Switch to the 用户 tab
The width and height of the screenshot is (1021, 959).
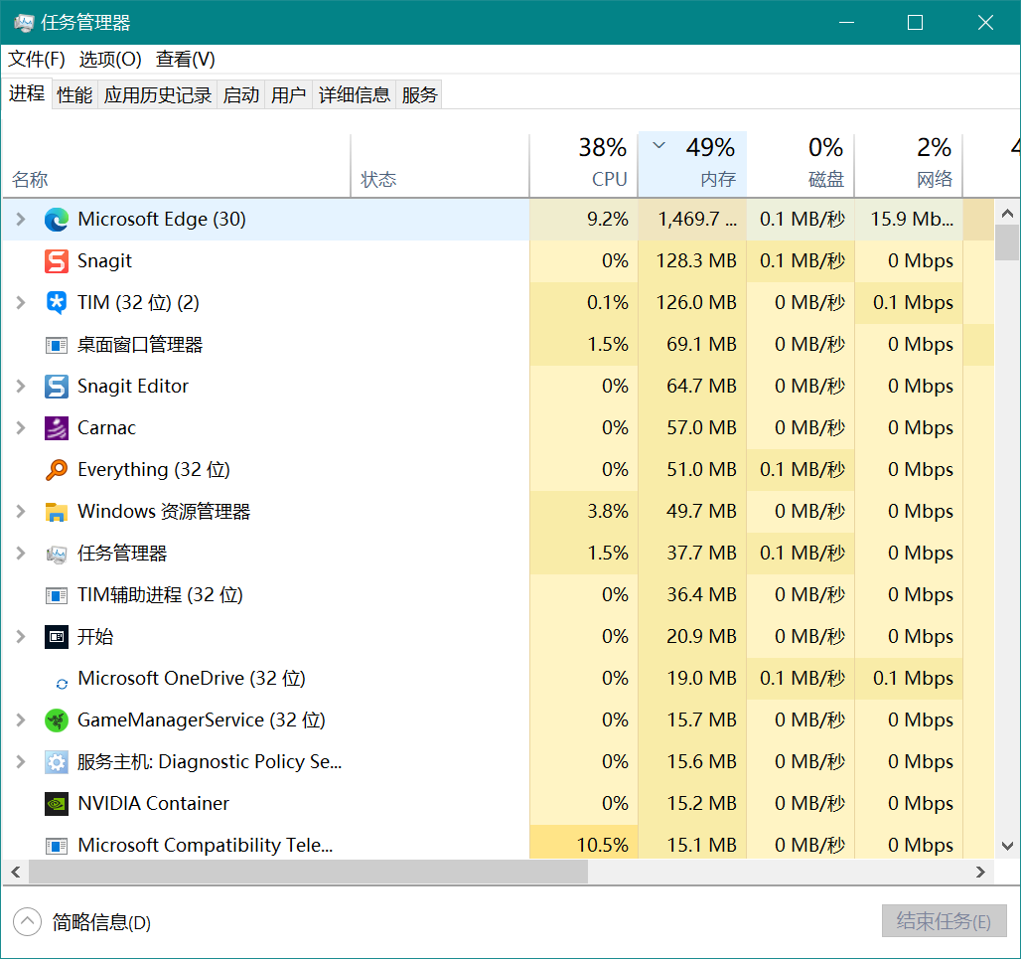coord(288,95)
